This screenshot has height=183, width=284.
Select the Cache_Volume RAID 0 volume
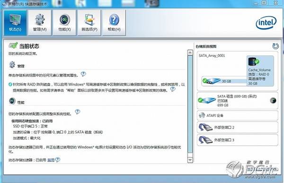point(260,71)
